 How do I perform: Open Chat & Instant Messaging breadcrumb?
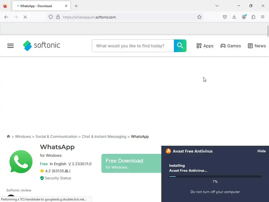click(x=104, y=137)
